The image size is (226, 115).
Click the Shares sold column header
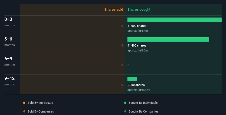[x=114, y=10]
